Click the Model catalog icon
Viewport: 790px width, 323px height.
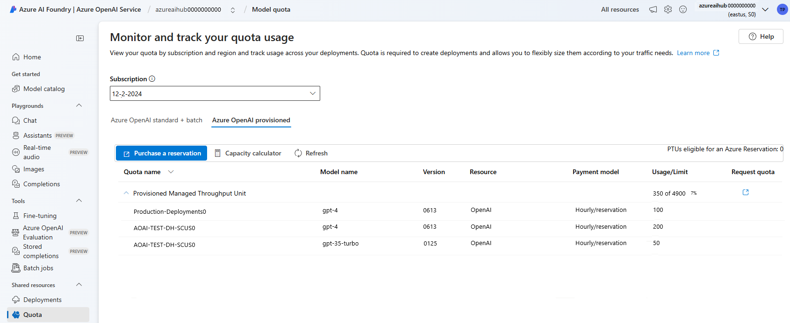pos(16,89)
